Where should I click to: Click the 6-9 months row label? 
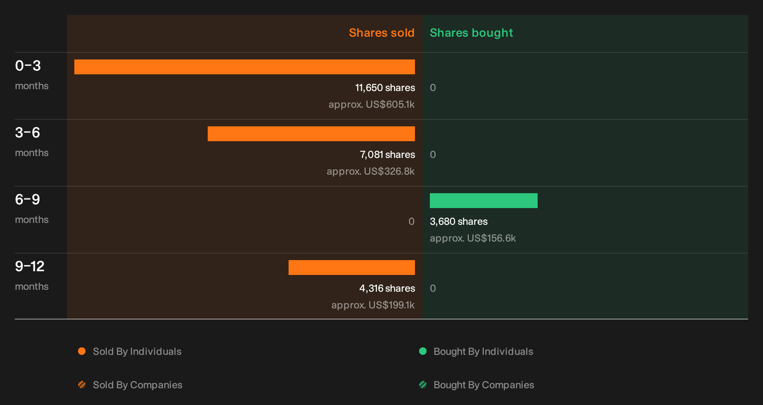coord(32,209)
